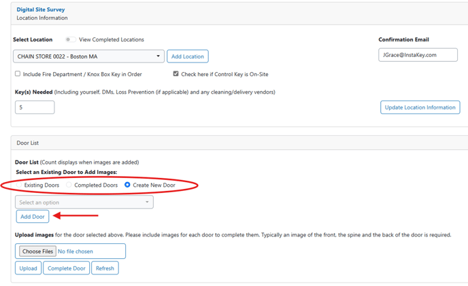
Task: Select the Existing Doors radio option
Action: tap(19, 185)
